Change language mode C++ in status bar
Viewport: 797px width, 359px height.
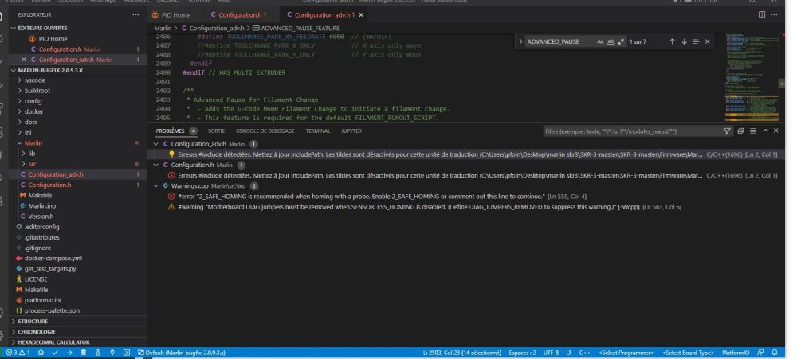click(584, 353)
